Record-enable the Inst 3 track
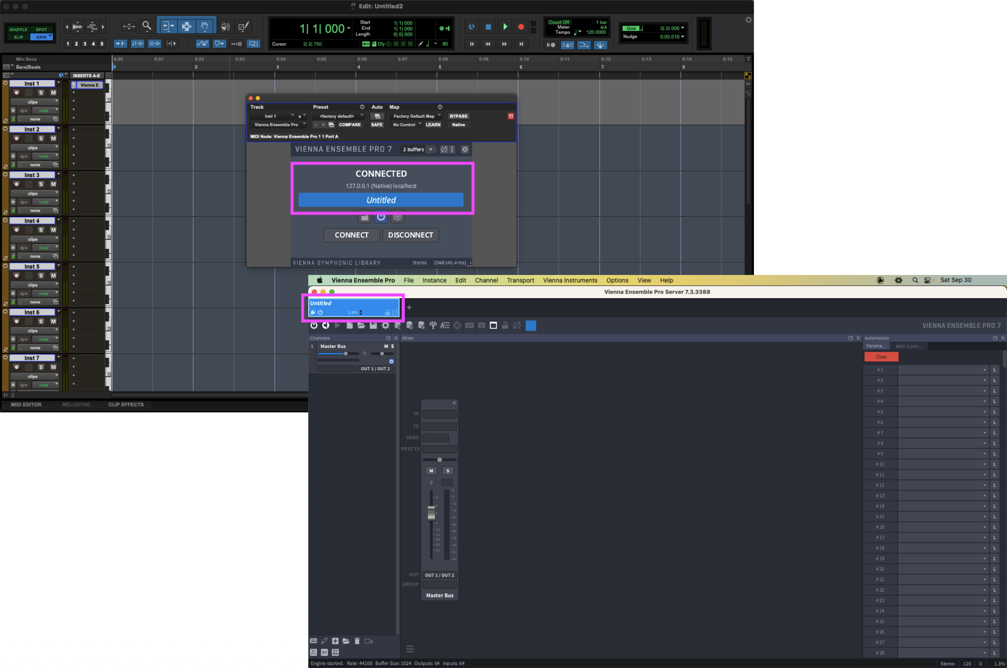This screenshot has height=668, width=1007. tap(16, 184)
